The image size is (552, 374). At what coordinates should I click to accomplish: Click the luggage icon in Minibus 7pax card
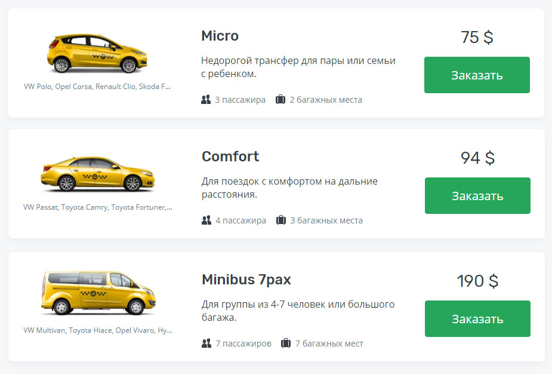[x=286, y=344]
